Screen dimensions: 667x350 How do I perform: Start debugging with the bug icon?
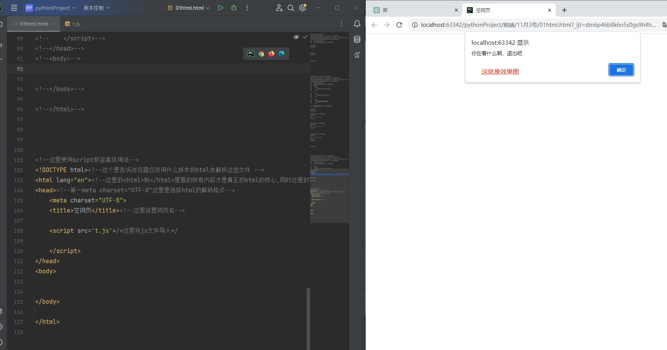pos(234,8)
